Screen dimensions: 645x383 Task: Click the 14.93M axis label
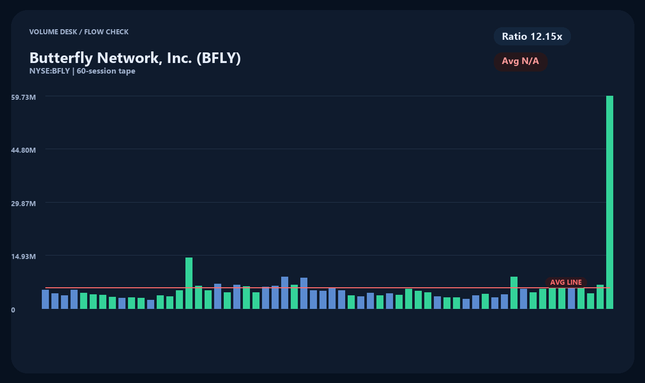pos(24,257)
